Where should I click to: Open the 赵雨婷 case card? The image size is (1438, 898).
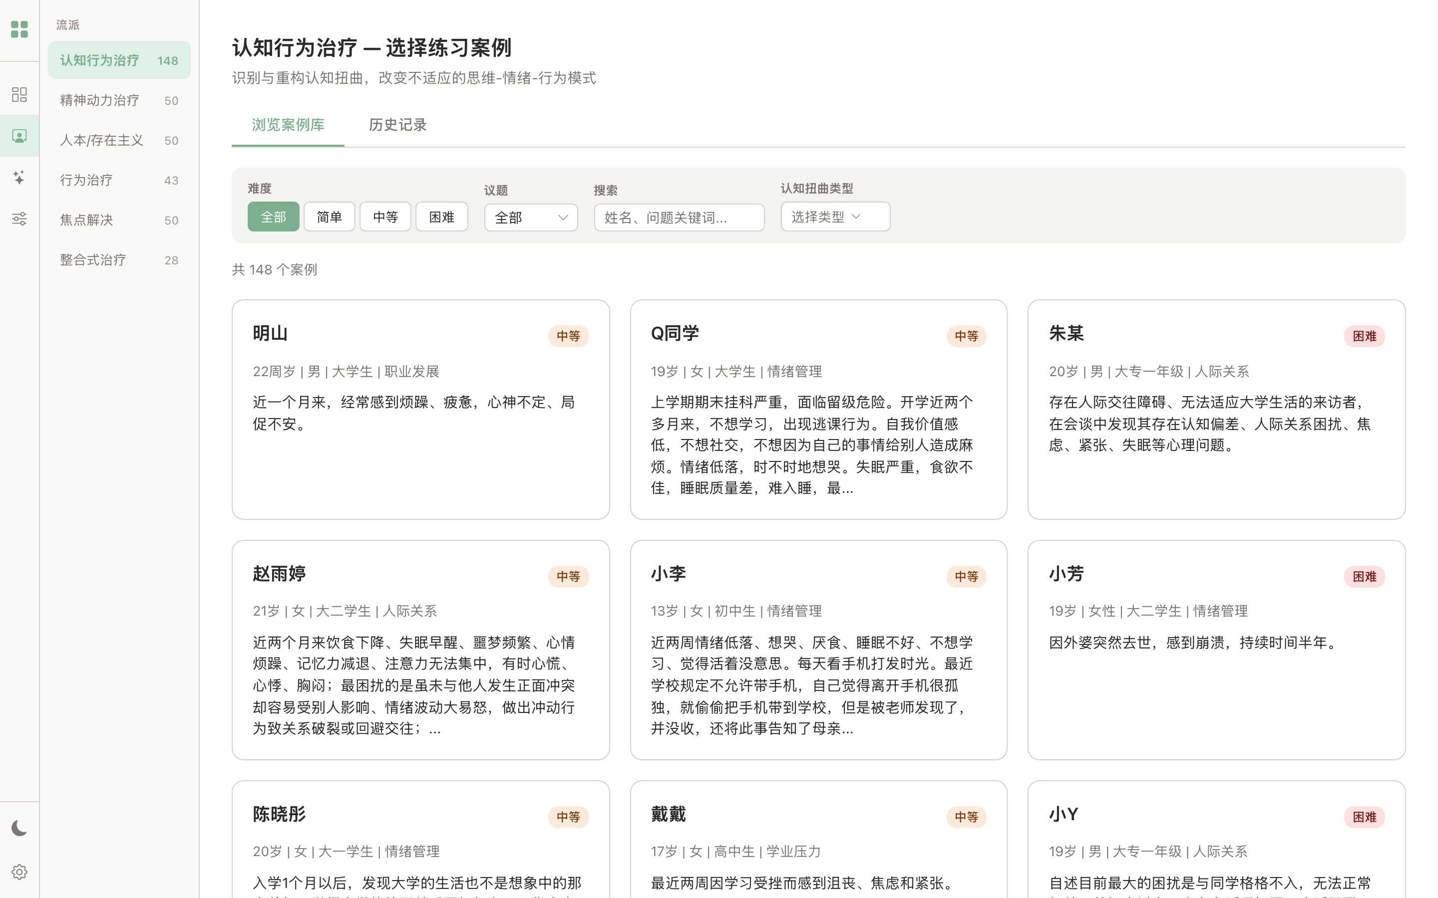(x=421, y=650)
